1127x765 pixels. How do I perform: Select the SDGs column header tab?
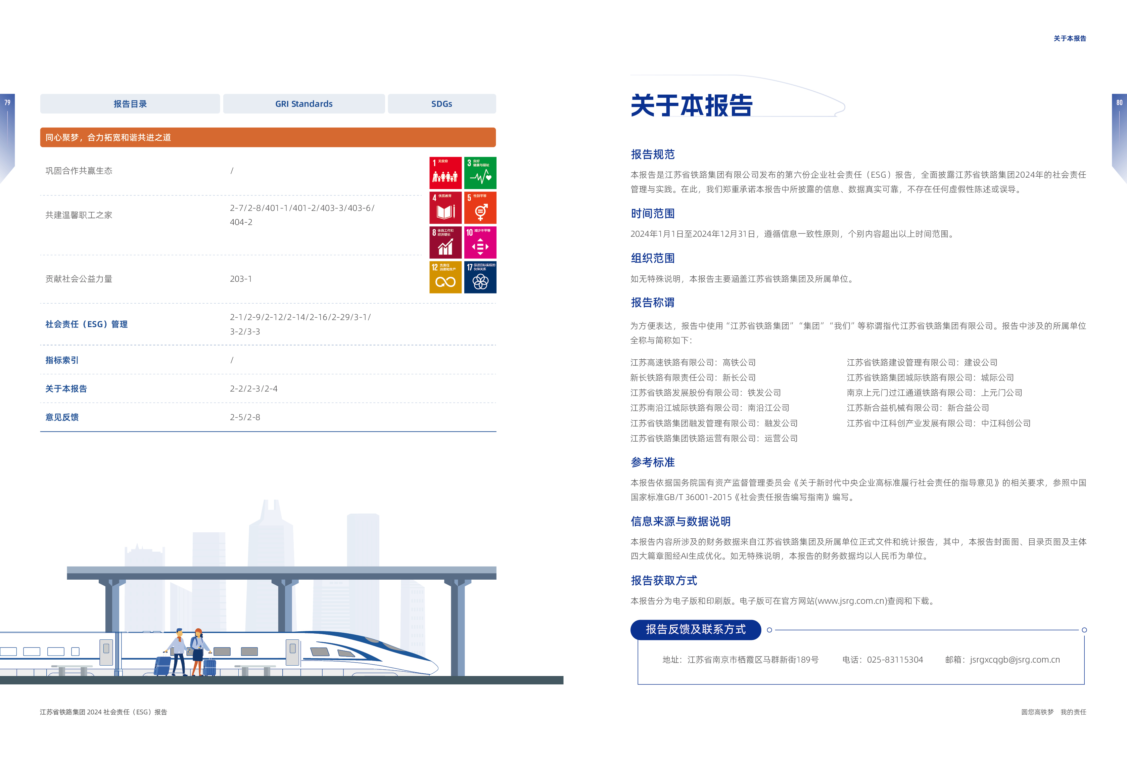pyautogui.click(x=441, y=104)
